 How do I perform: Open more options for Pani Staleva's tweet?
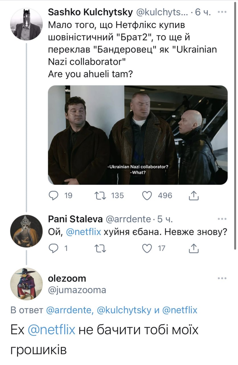221,219
